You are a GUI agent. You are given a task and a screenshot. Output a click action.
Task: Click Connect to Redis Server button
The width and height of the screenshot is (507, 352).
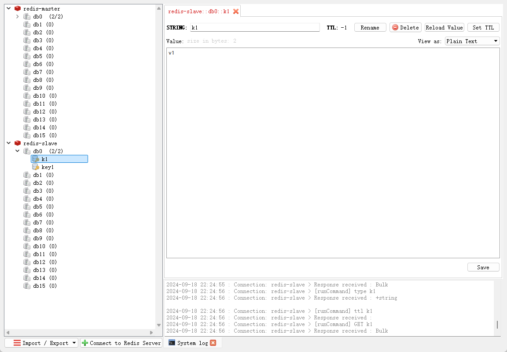(121, 343)
